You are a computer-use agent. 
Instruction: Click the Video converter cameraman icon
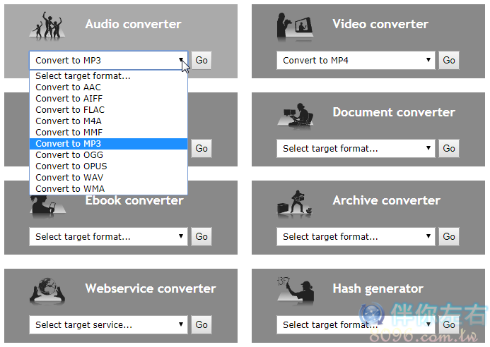(x=295, y=27)
